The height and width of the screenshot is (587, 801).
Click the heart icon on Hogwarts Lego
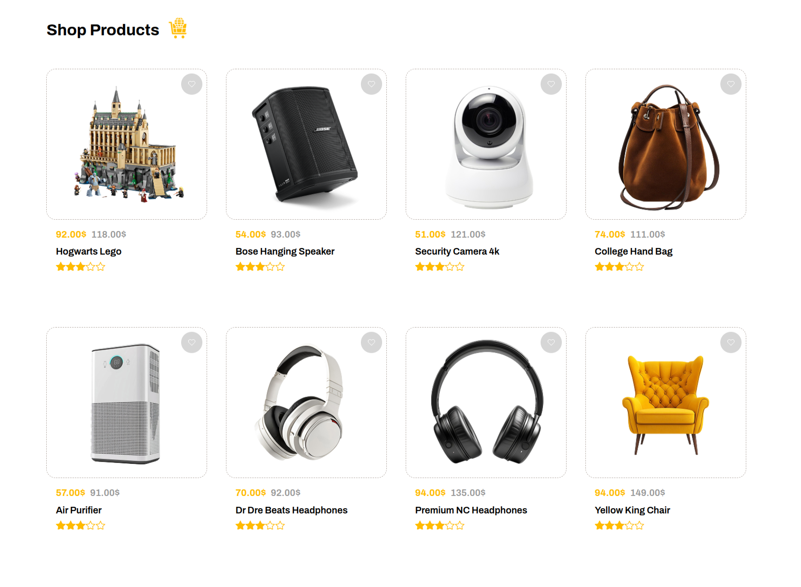pos(192,84)
